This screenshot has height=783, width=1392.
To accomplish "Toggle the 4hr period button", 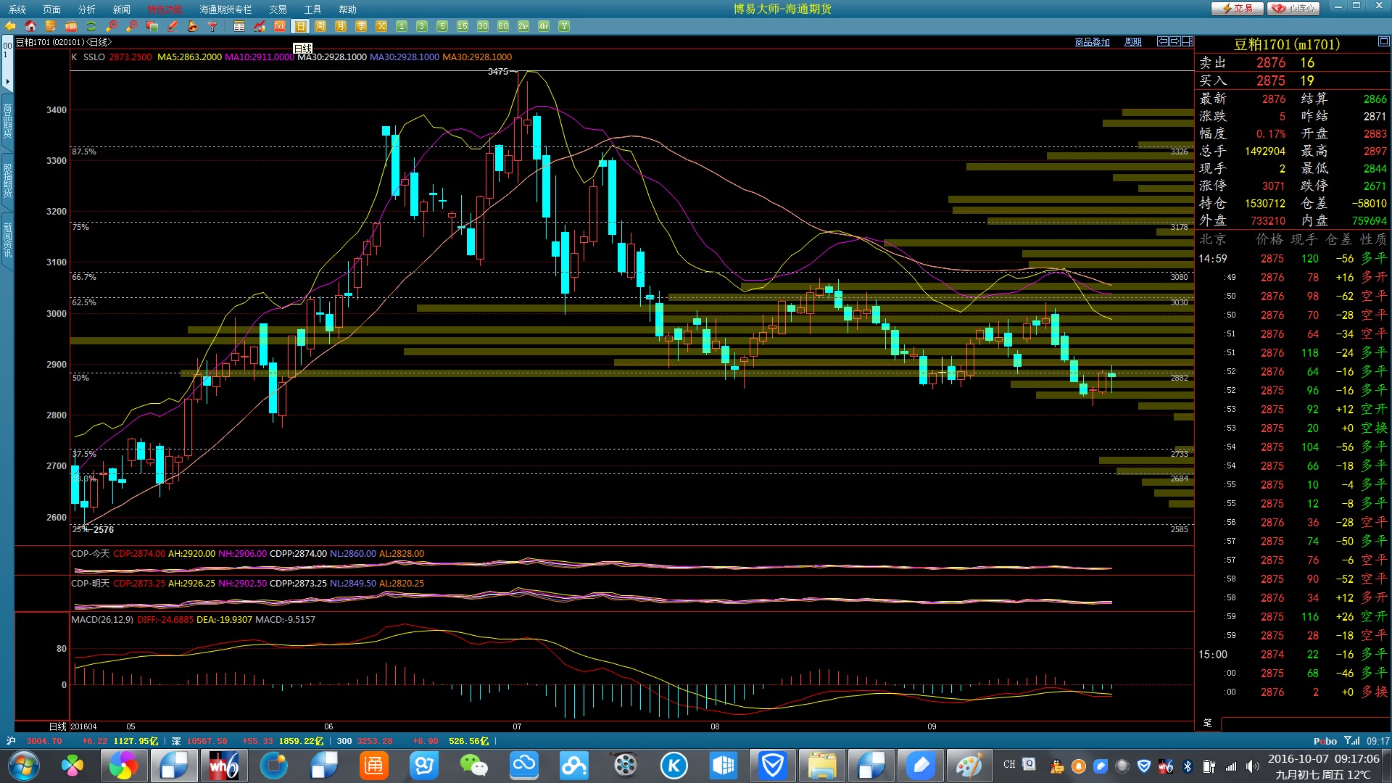I will tap(544, 26).
